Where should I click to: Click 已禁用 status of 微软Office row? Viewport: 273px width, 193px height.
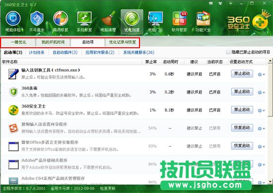tap(214, 146)
